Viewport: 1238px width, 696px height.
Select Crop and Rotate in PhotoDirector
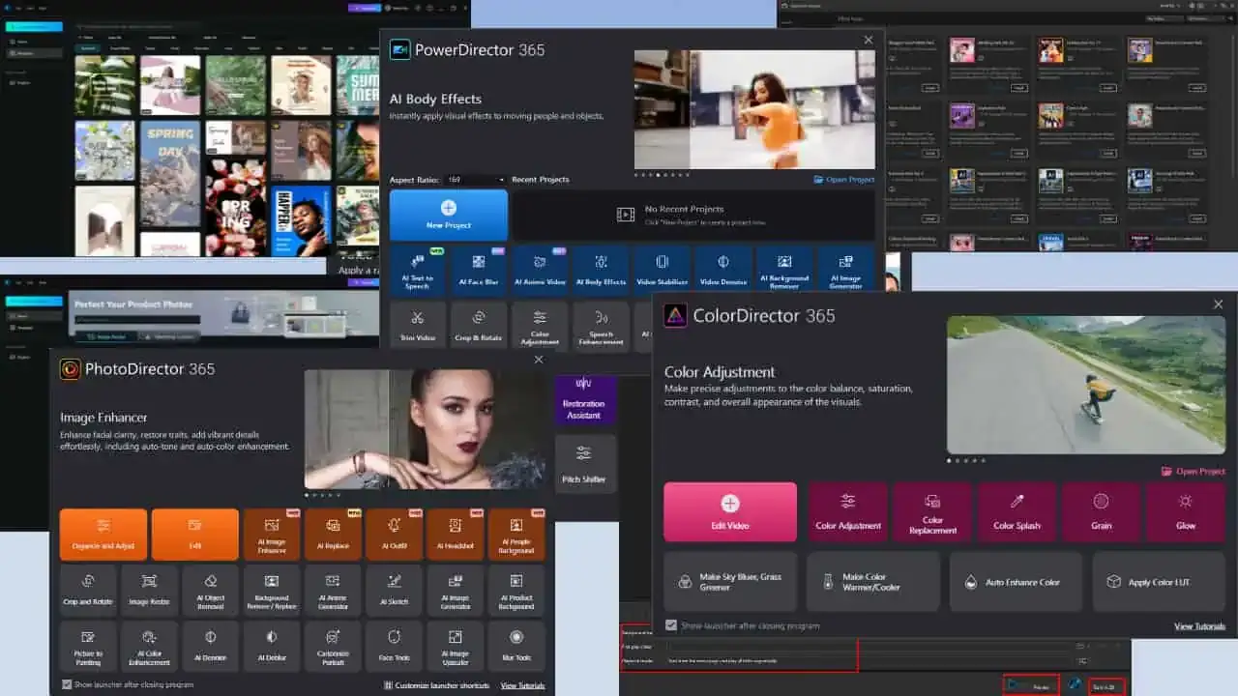click(x=88, y=591)
